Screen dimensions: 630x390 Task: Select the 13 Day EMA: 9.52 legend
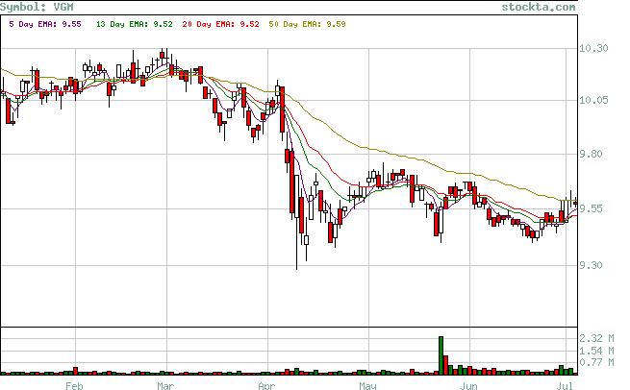click(x=135, y=24)
